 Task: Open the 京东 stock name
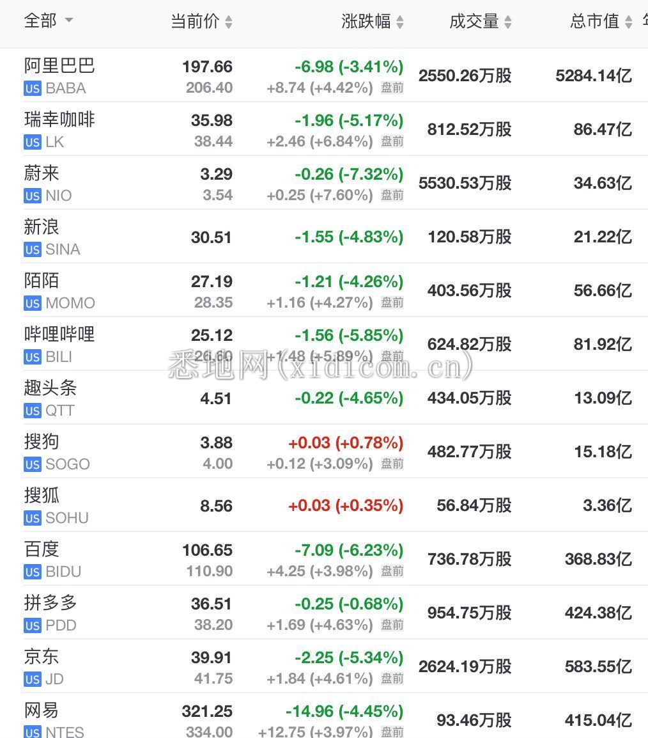pyautogui.click(x=42, y=656)
